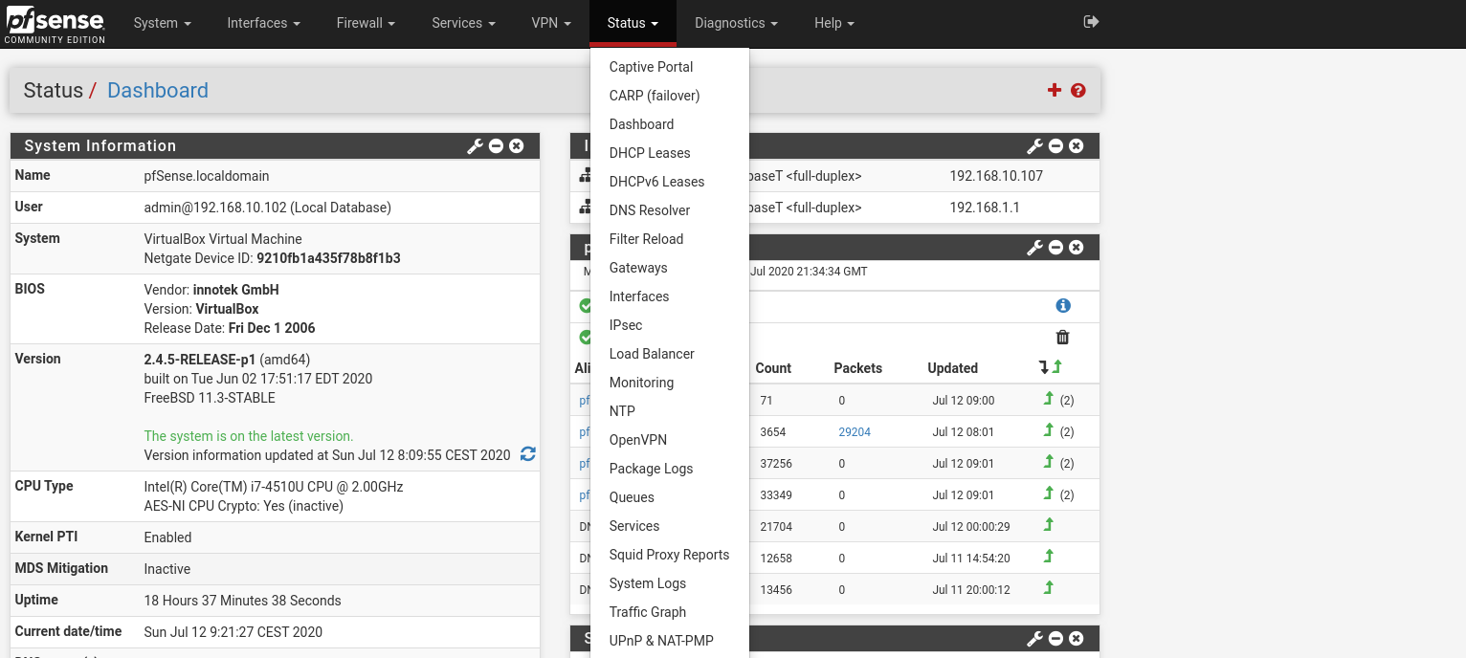Image resolution: width=1466 pixels, height=658 pixels.
Task: Collapse the Interfaces widget with the minus icon
Action: (x=1055, y=145)
